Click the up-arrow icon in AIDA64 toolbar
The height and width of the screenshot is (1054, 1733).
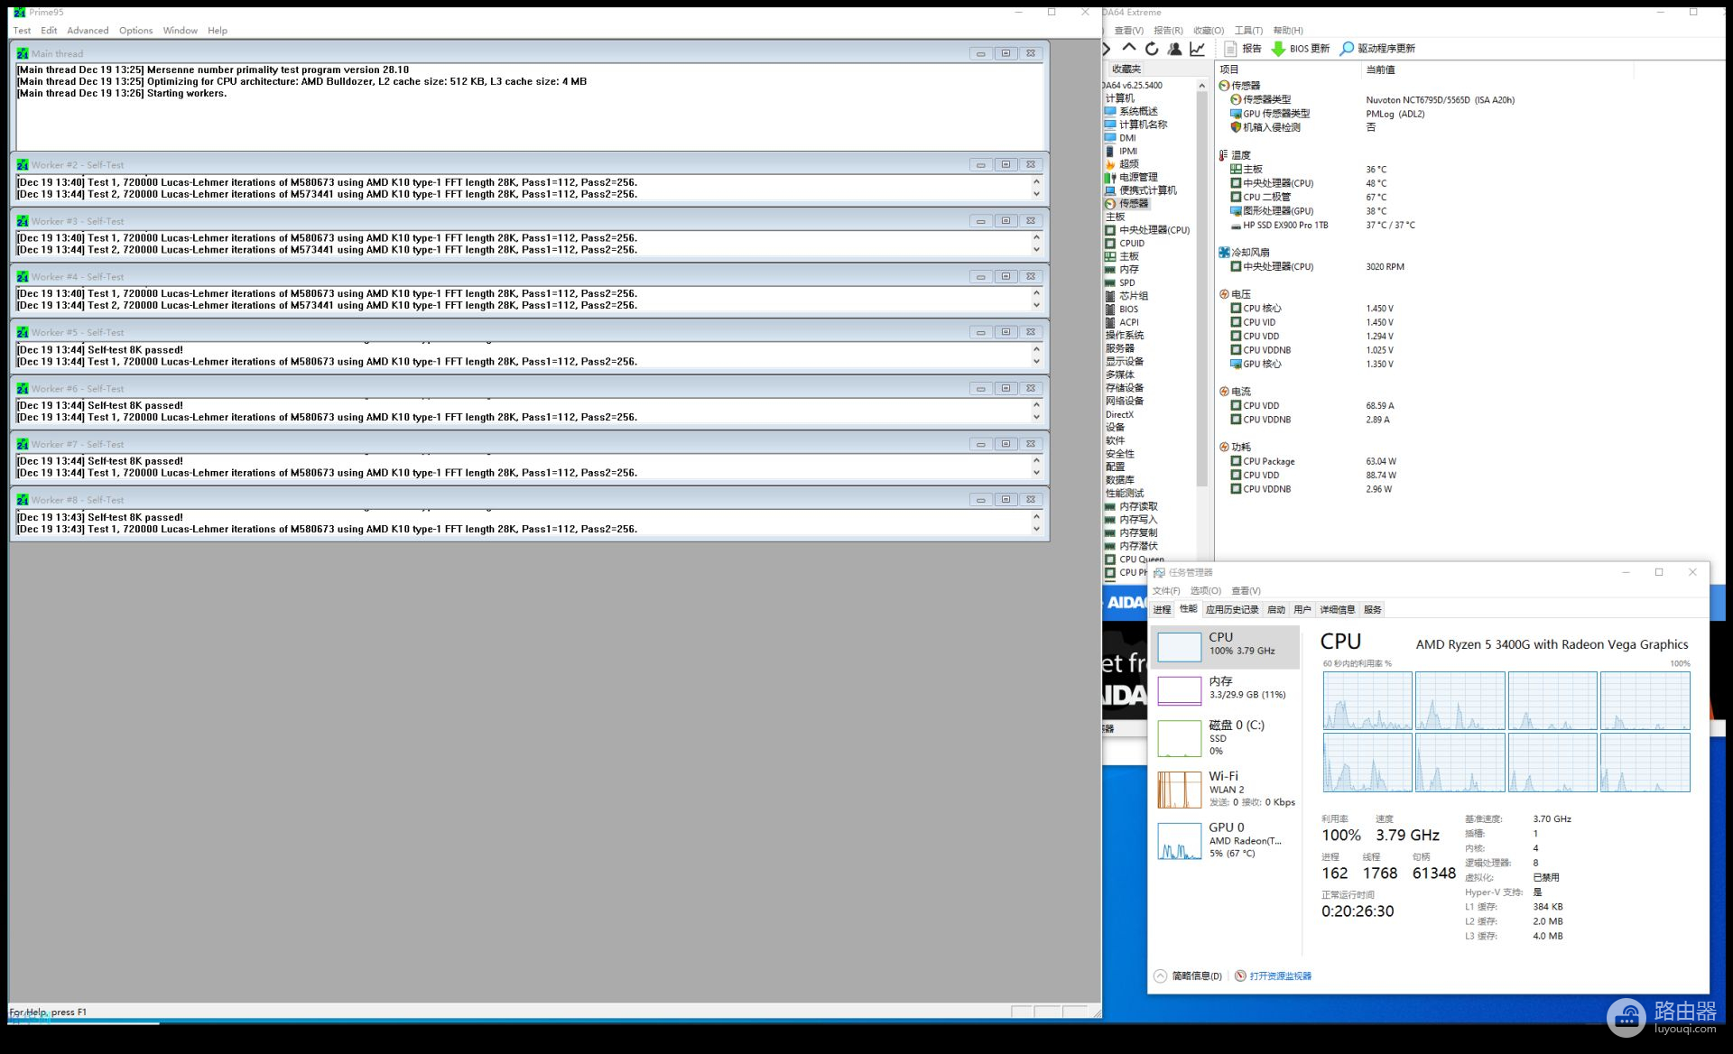coord(1129,49)
